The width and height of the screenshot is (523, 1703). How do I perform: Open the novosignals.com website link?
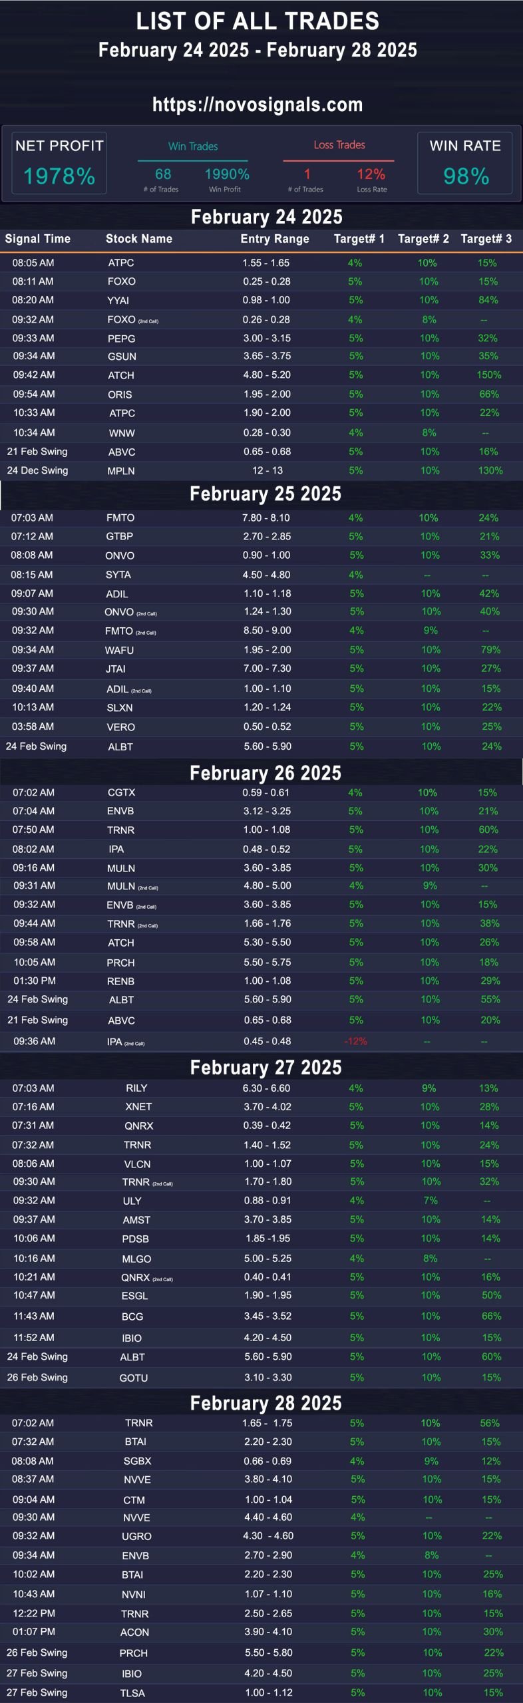pyautogui.click(x=258, y=104)
